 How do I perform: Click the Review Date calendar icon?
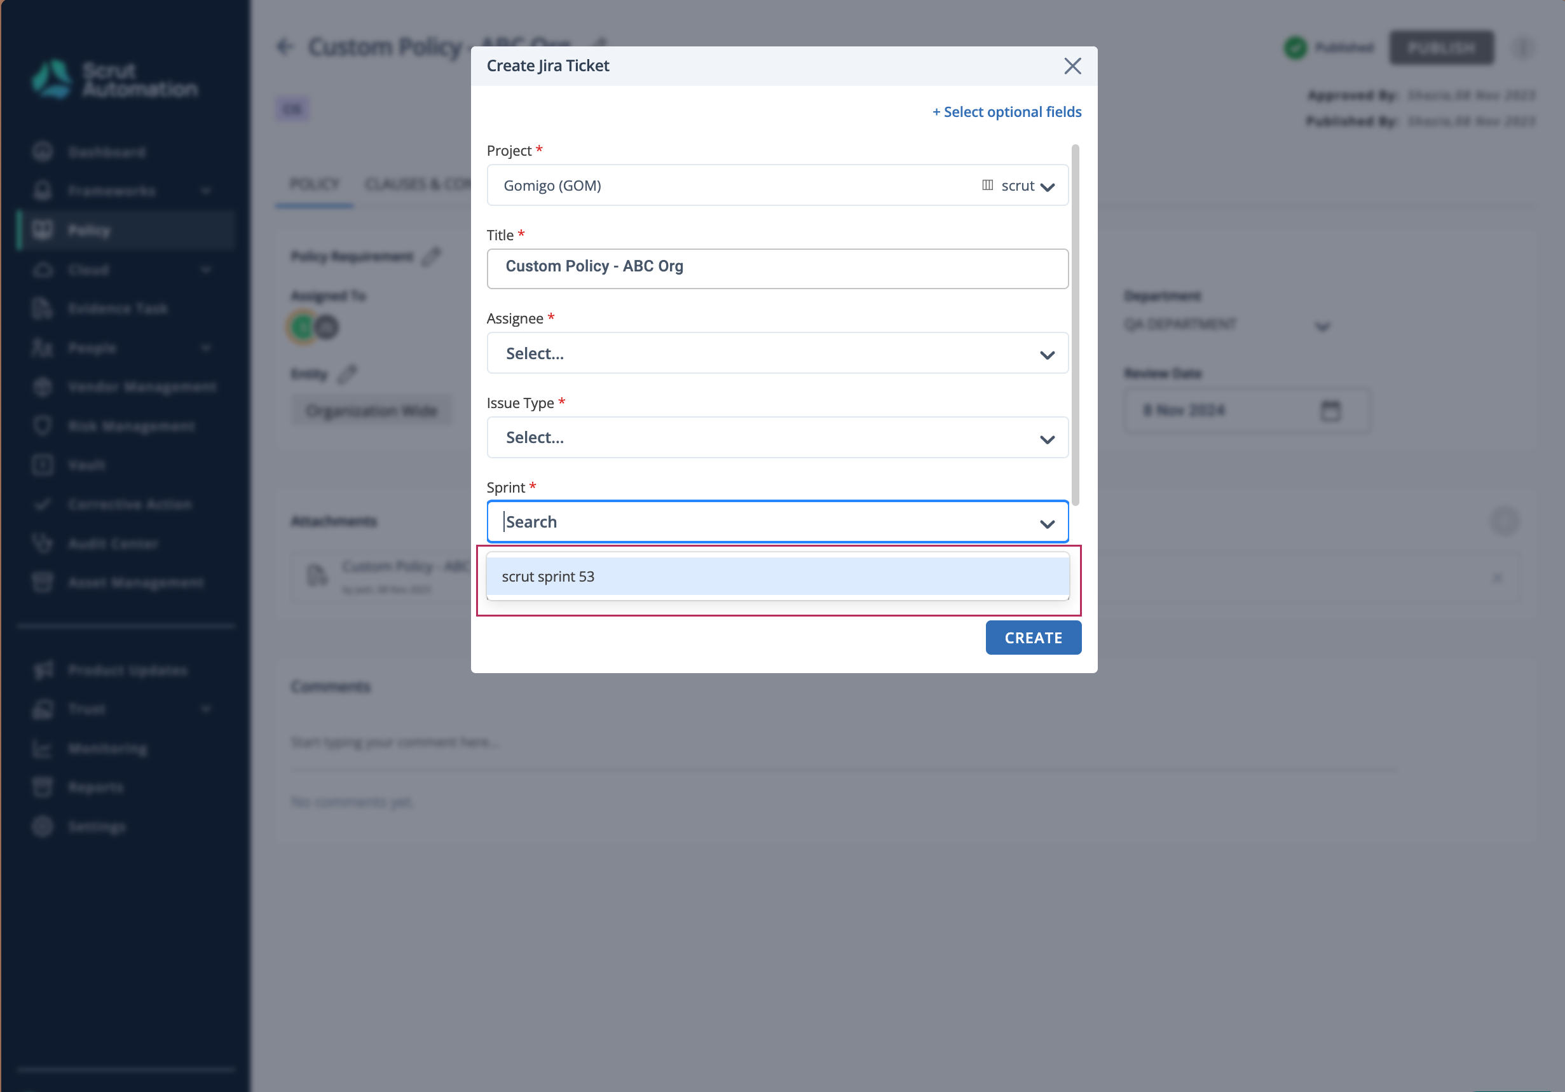[x=1330, y=411]
